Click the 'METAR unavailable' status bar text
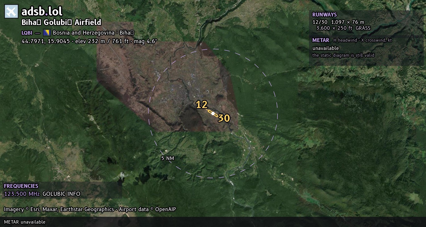The width and height of the screenshot is (426, 227). [x=25, y=222]
